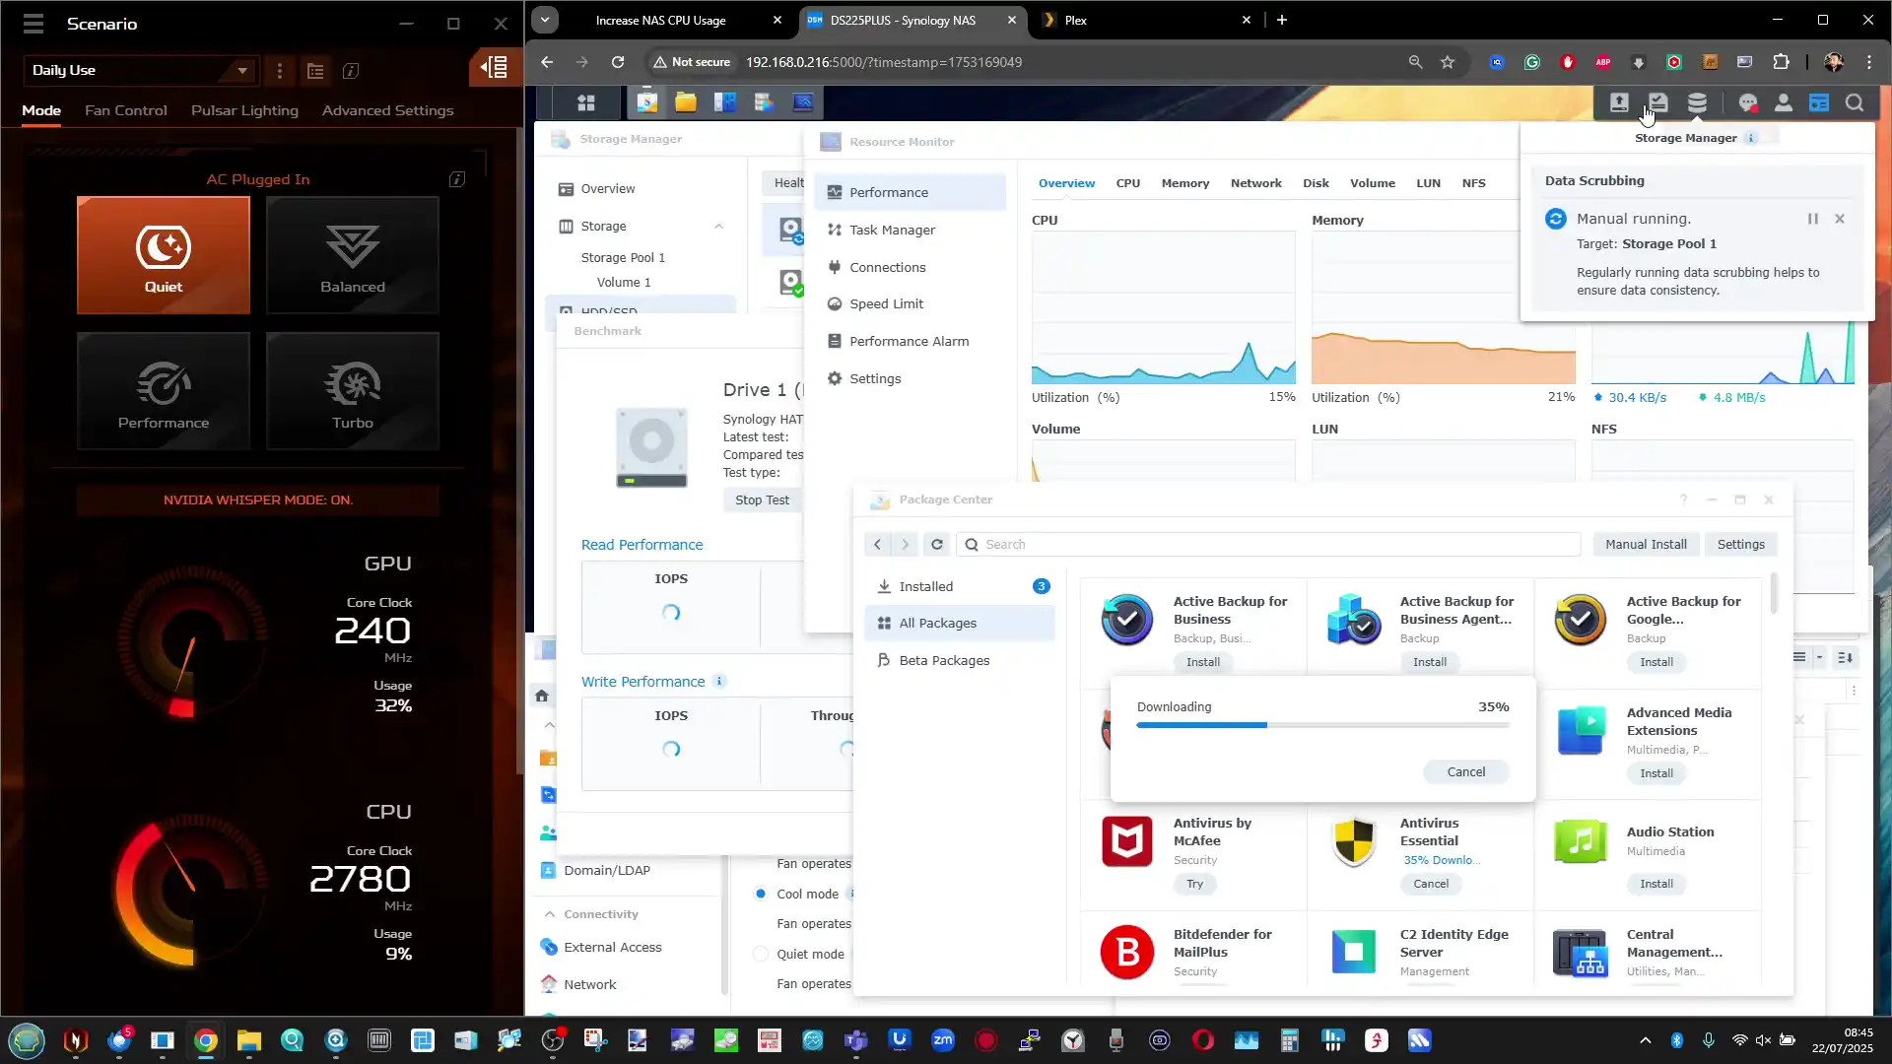Install Advanced Media Extensions
The height and width of the screenshot is (1064, 1892).
(x=1656, y=773)
